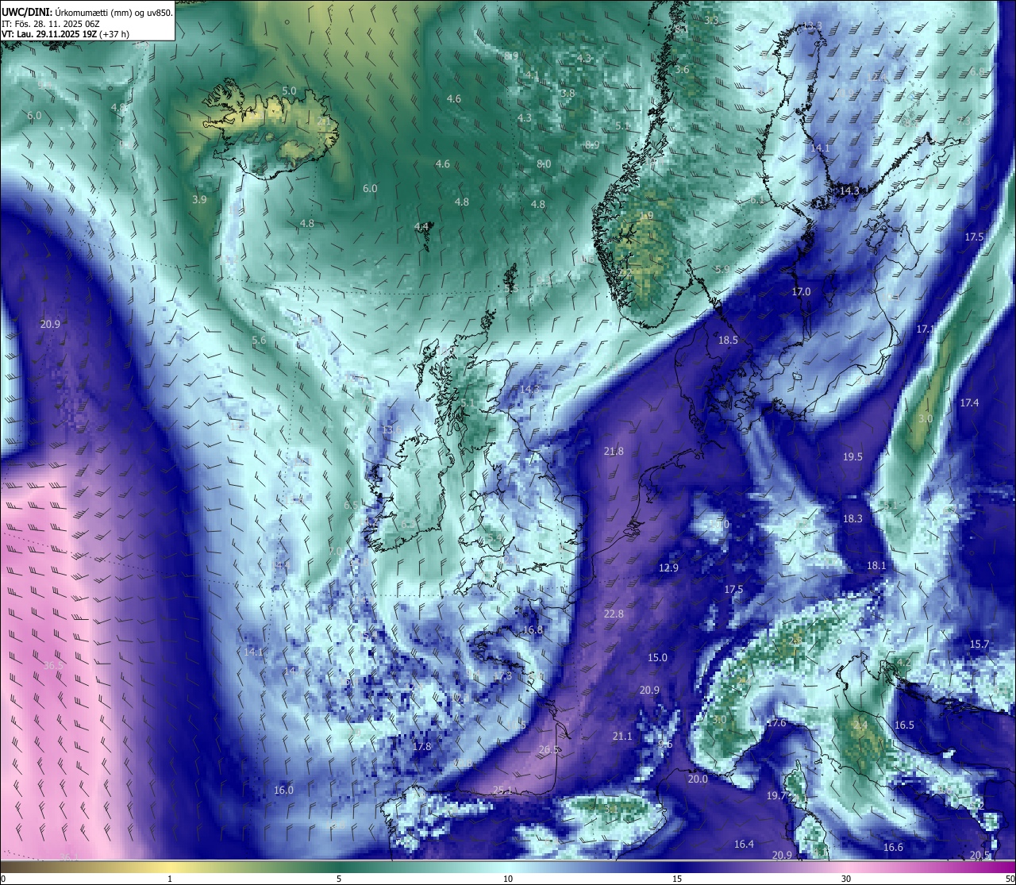Click the 16.6 value on the map
This screenshot has width=1016, height=885.
pos(893,848)
